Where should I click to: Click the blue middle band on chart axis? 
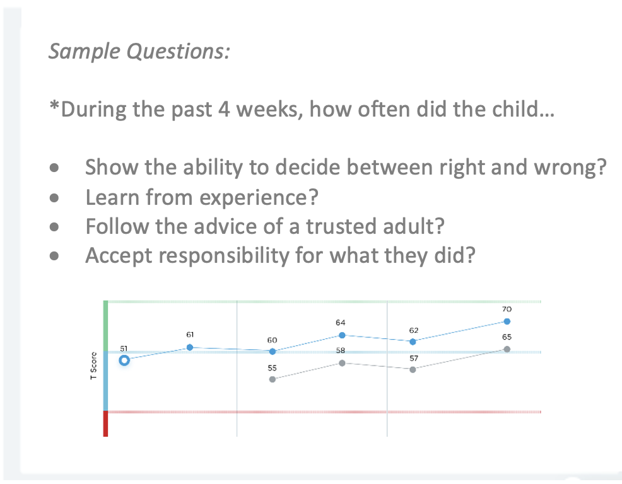pyautogui.click(x=105, y=381)
